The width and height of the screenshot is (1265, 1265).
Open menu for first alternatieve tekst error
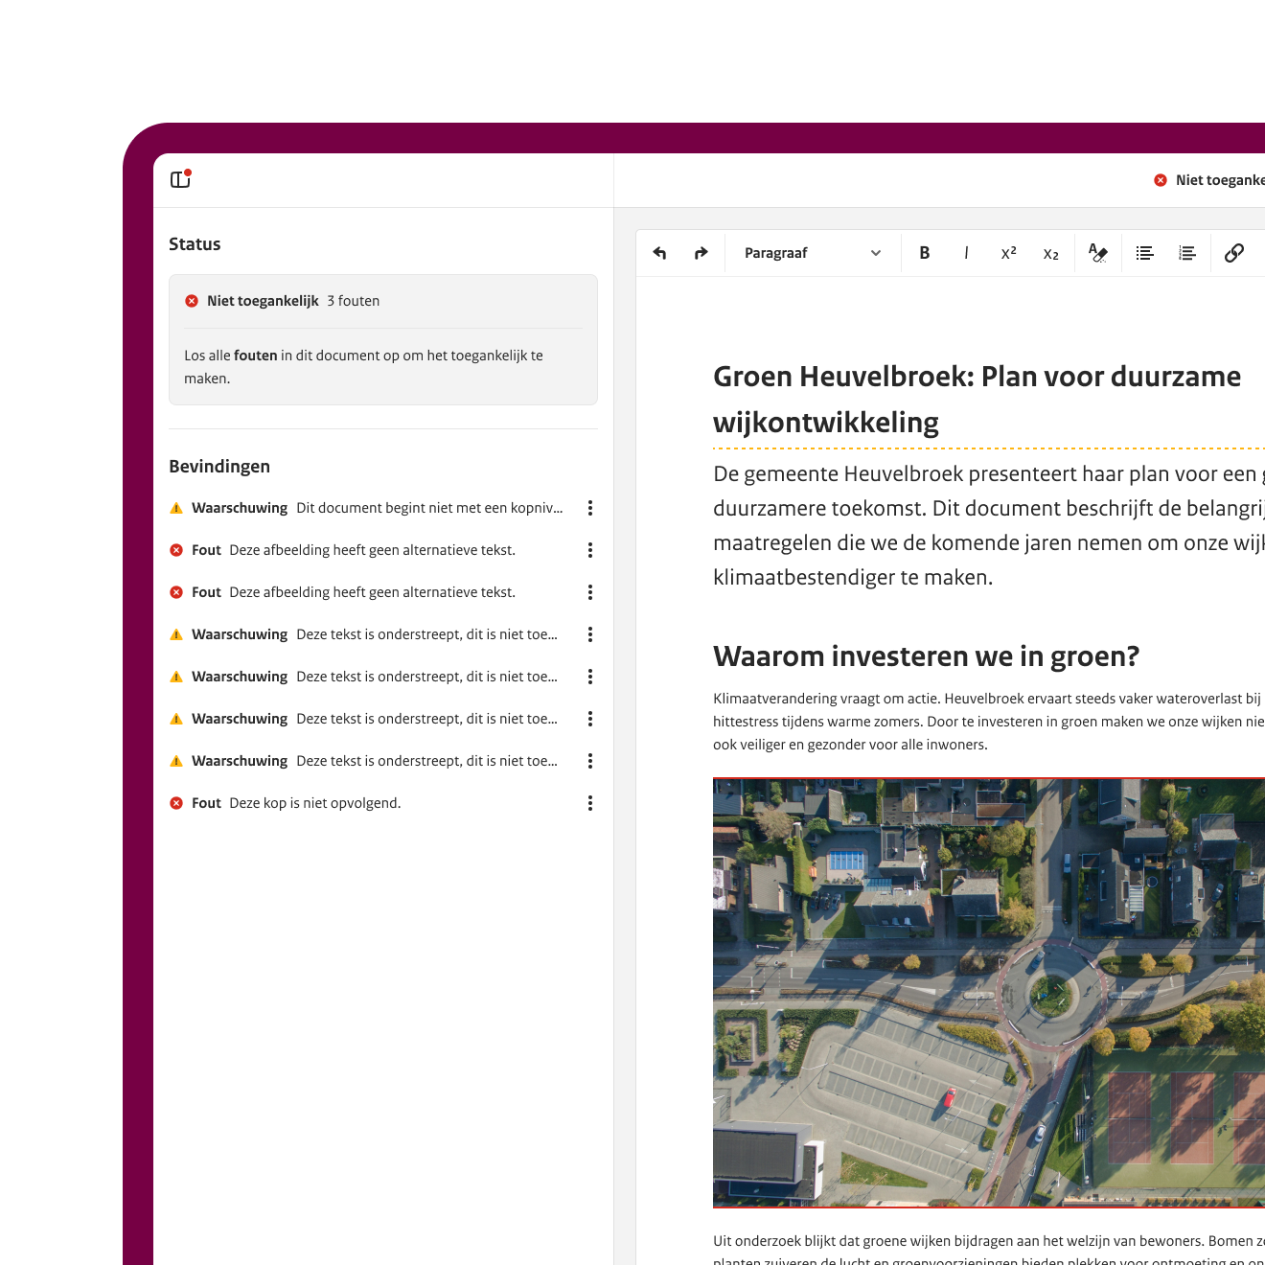coord(590,550)
